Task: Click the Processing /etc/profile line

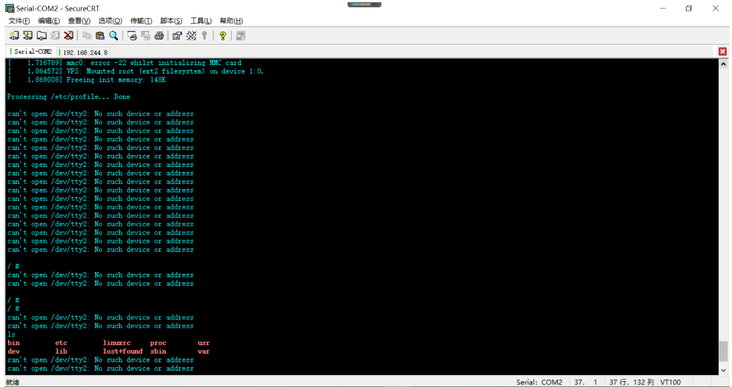Action: click(69, 97)
